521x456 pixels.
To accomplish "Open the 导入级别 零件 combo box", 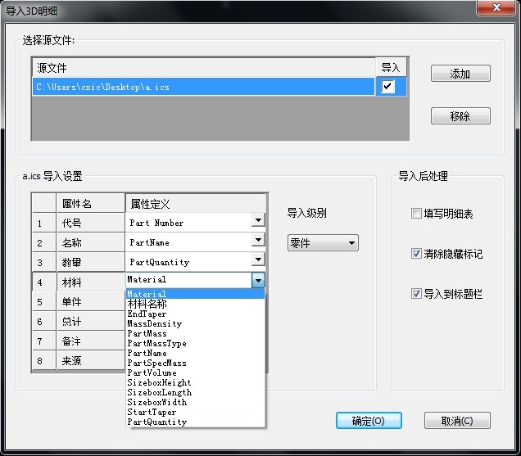I will [323, 243].
